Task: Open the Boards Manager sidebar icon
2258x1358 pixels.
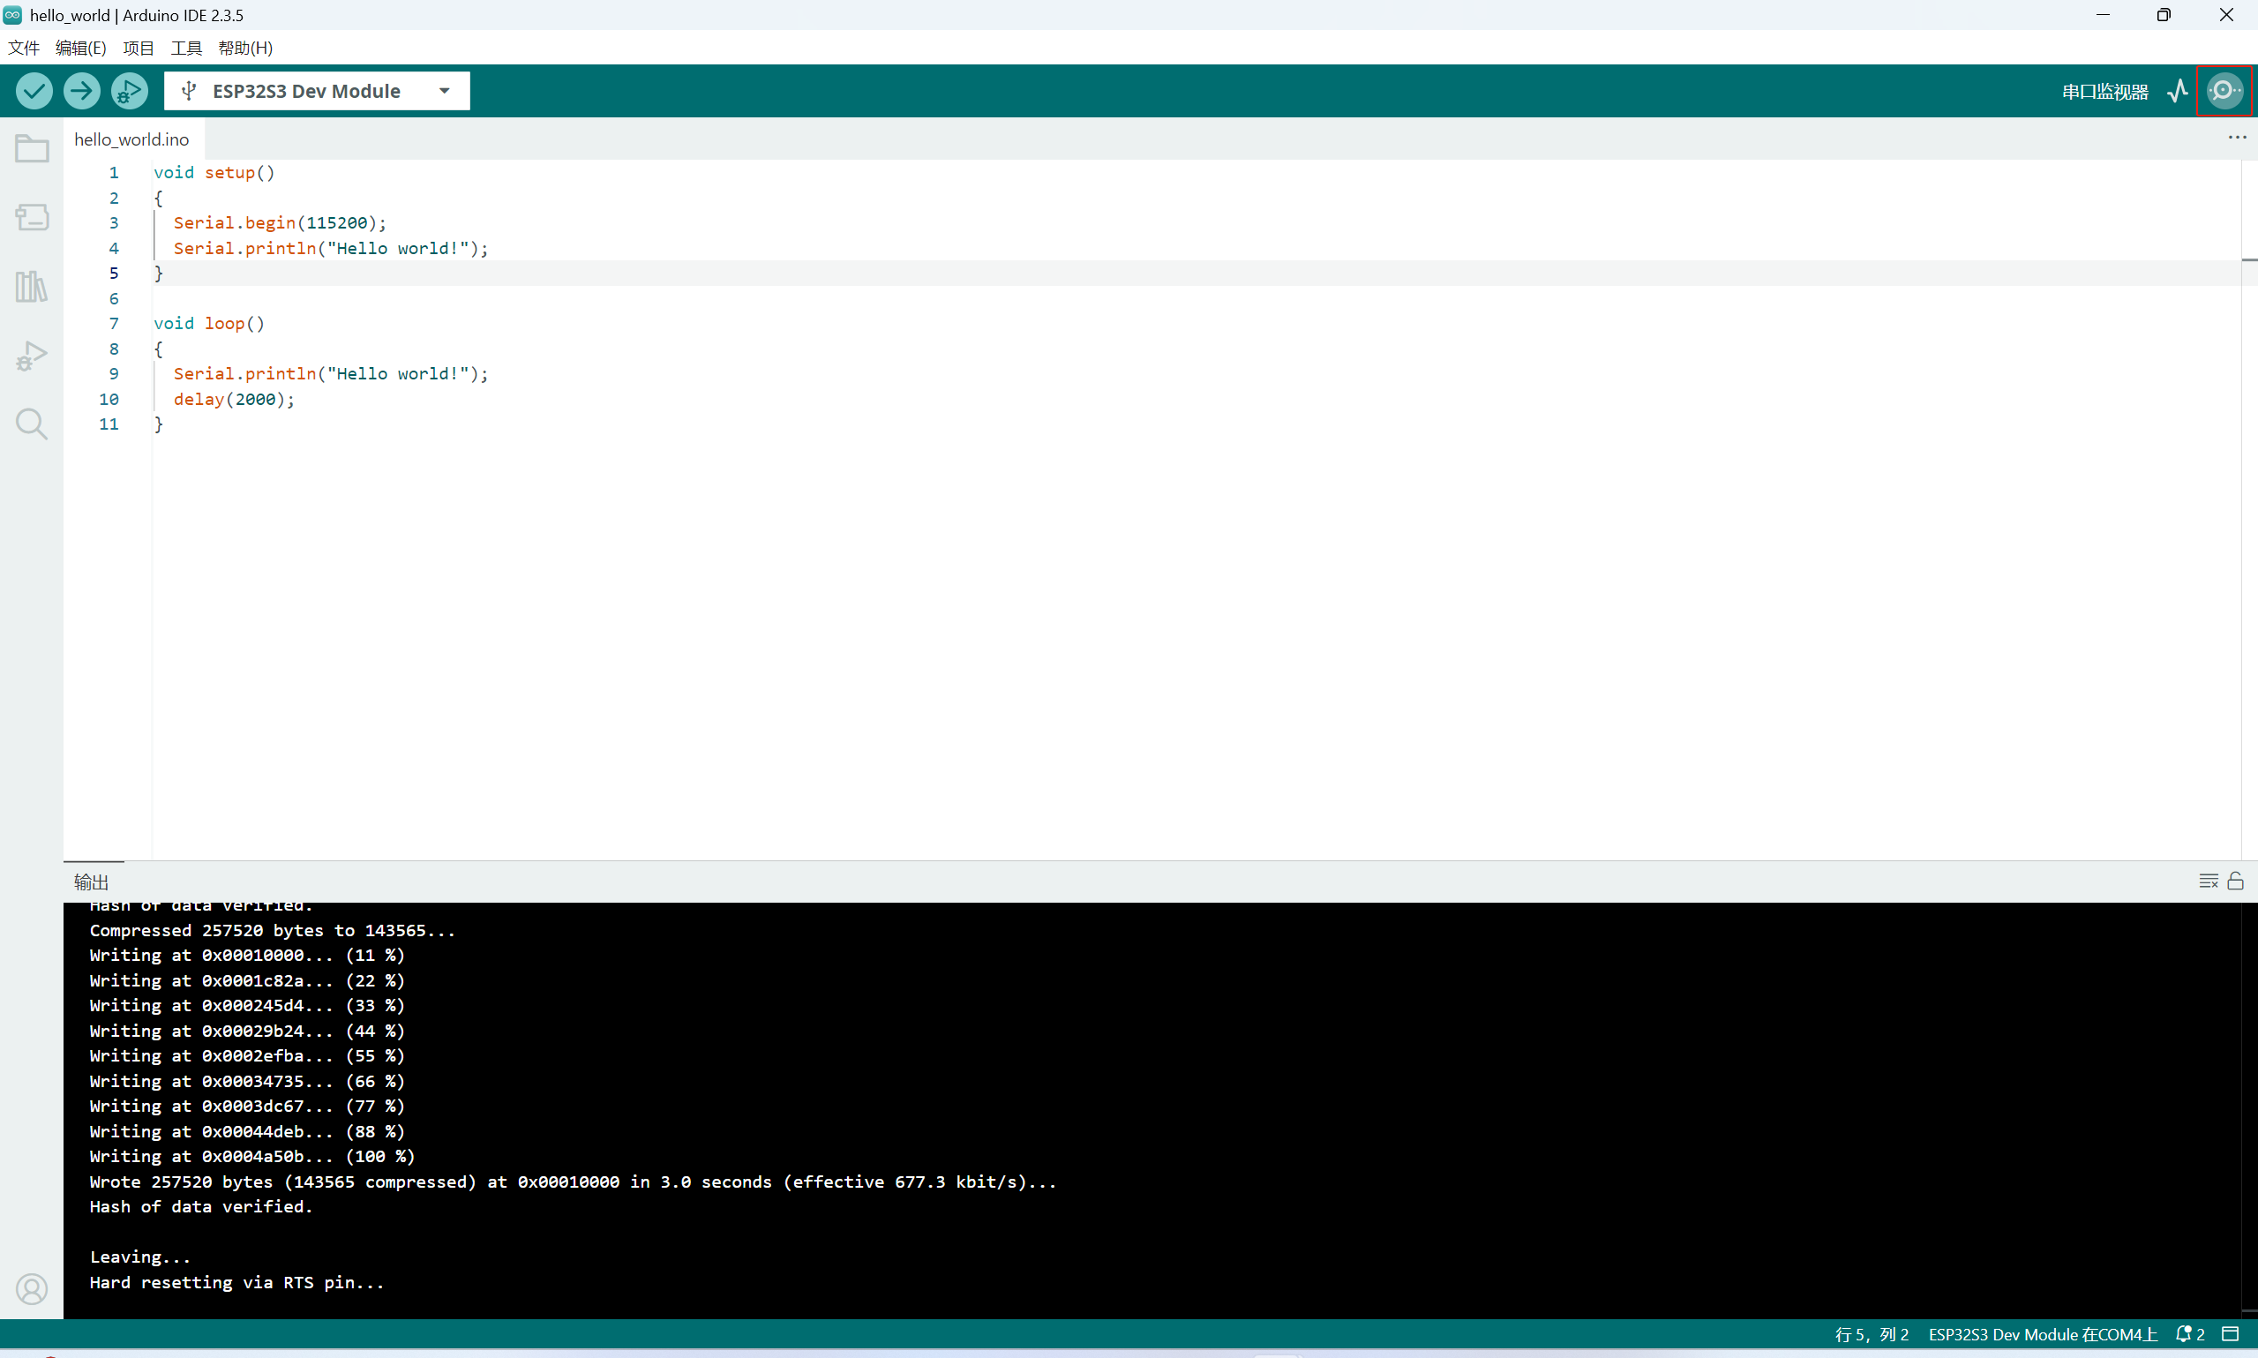Action: (32, 218)
